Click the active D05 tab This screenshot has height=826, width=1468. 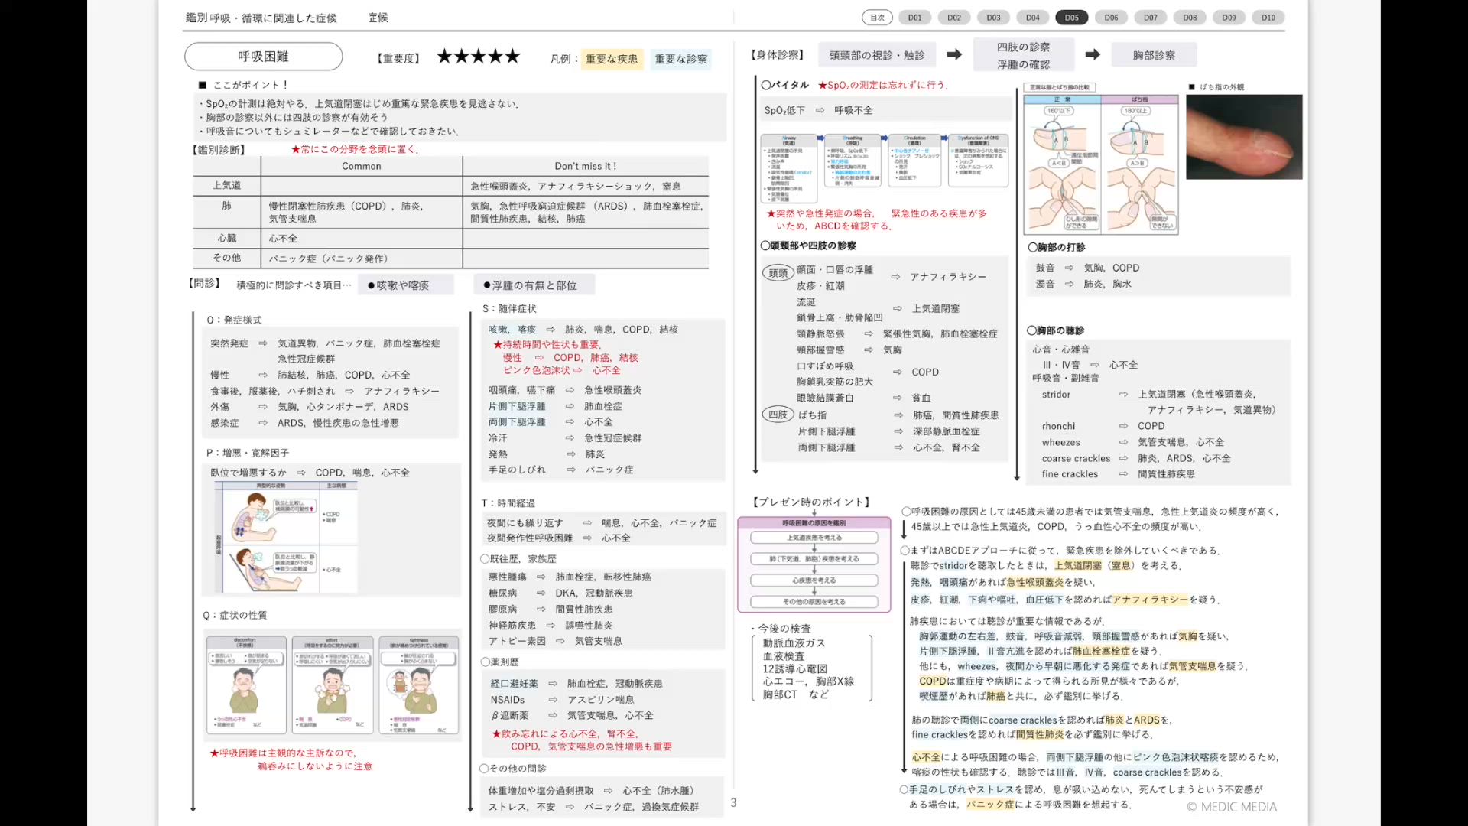coord(1072,18)
